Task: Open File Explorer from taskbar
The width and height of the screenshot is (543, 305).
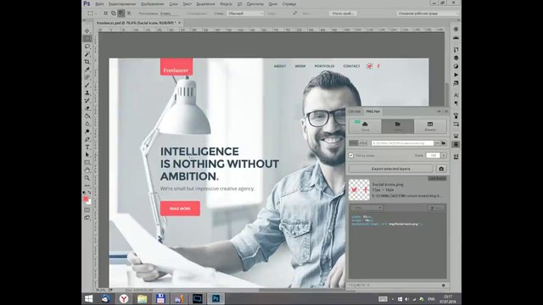Action: click(x=142, y=299)
